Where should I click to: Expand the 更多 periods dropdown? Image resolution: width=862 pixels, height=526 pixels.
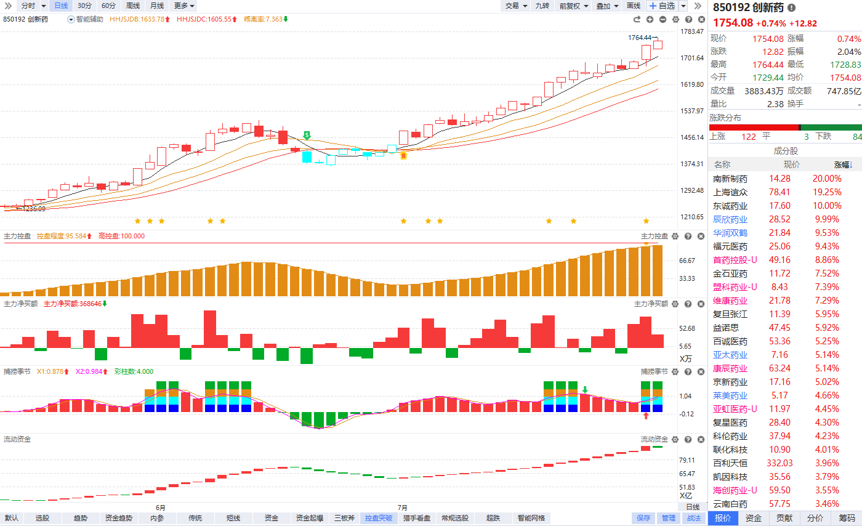(x=184, y=6)
